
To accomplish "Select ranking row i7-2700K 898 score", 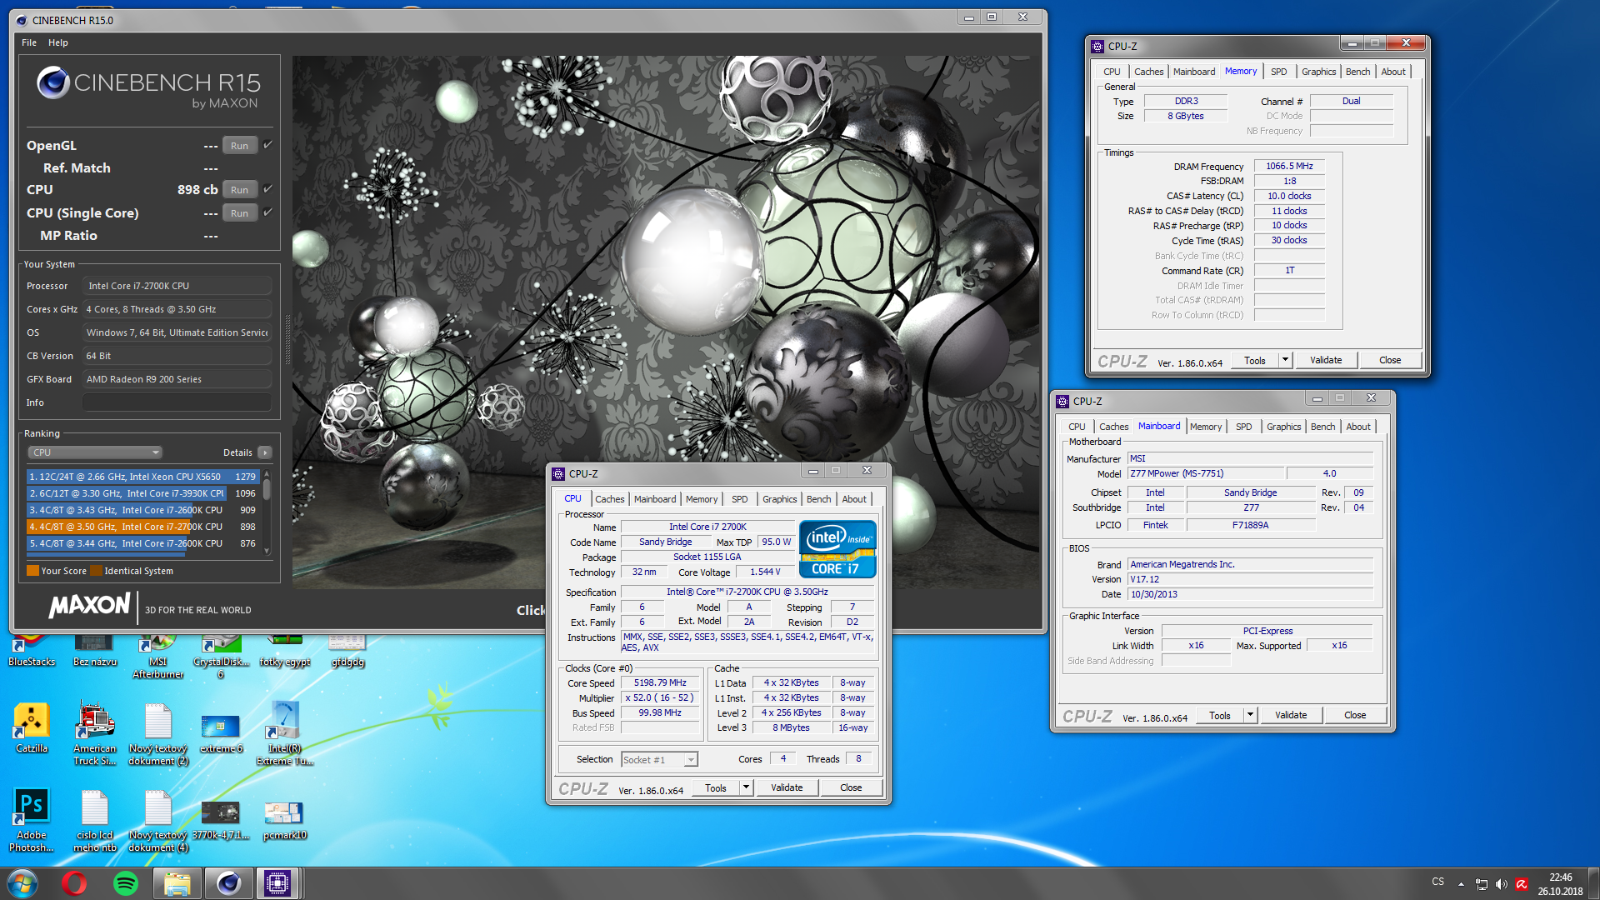I will click(x=143, y=527).
